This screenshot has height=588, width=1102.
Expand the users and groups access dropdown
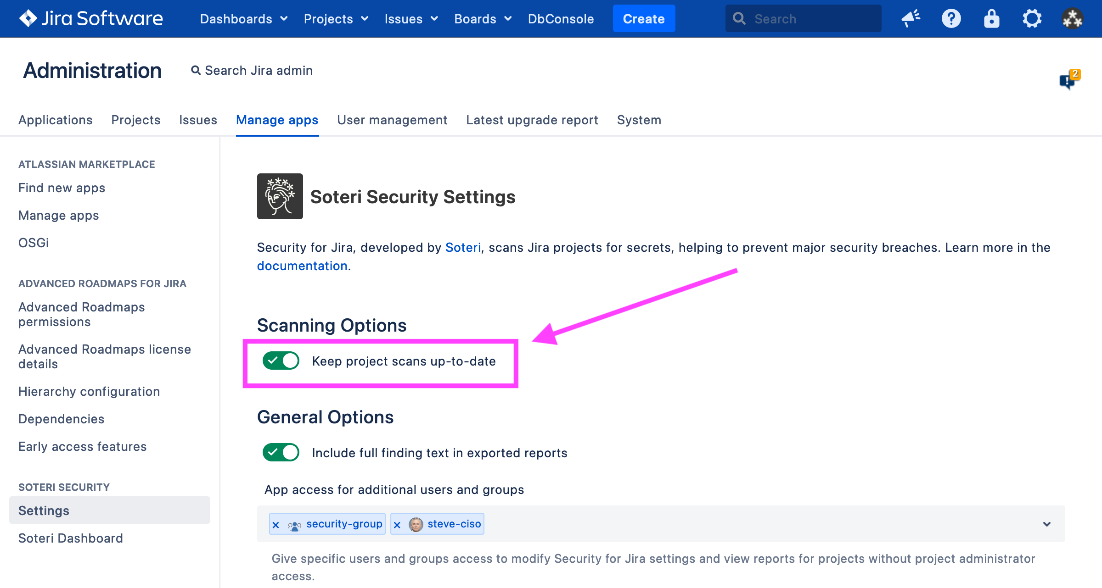point(1046,524)
